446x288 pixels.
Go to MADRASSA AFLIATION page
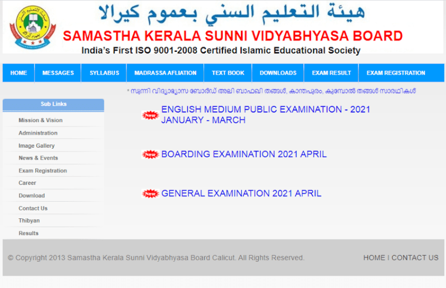165,73
